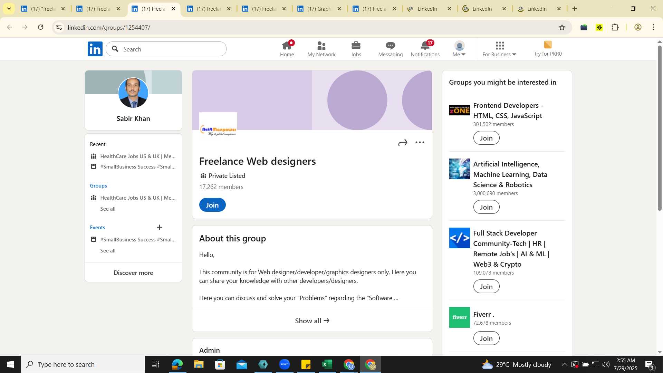Open the Jobs briefcase icon
The height and width of the screenshot is (373, 663).
[x=356, y=49]
